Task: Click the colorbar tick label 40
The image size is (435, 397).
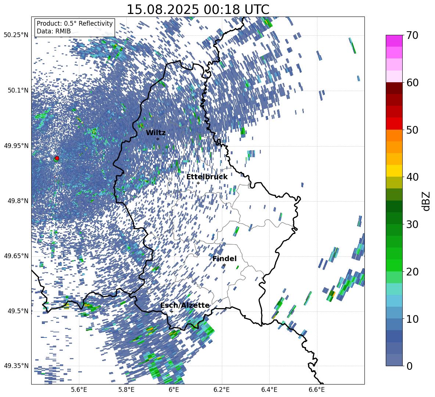Action: coord(412,177)
